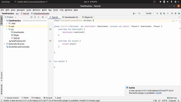181x102 pixels.
Task: Click the warnings indicator in the editor
Action: coord(173,21)
